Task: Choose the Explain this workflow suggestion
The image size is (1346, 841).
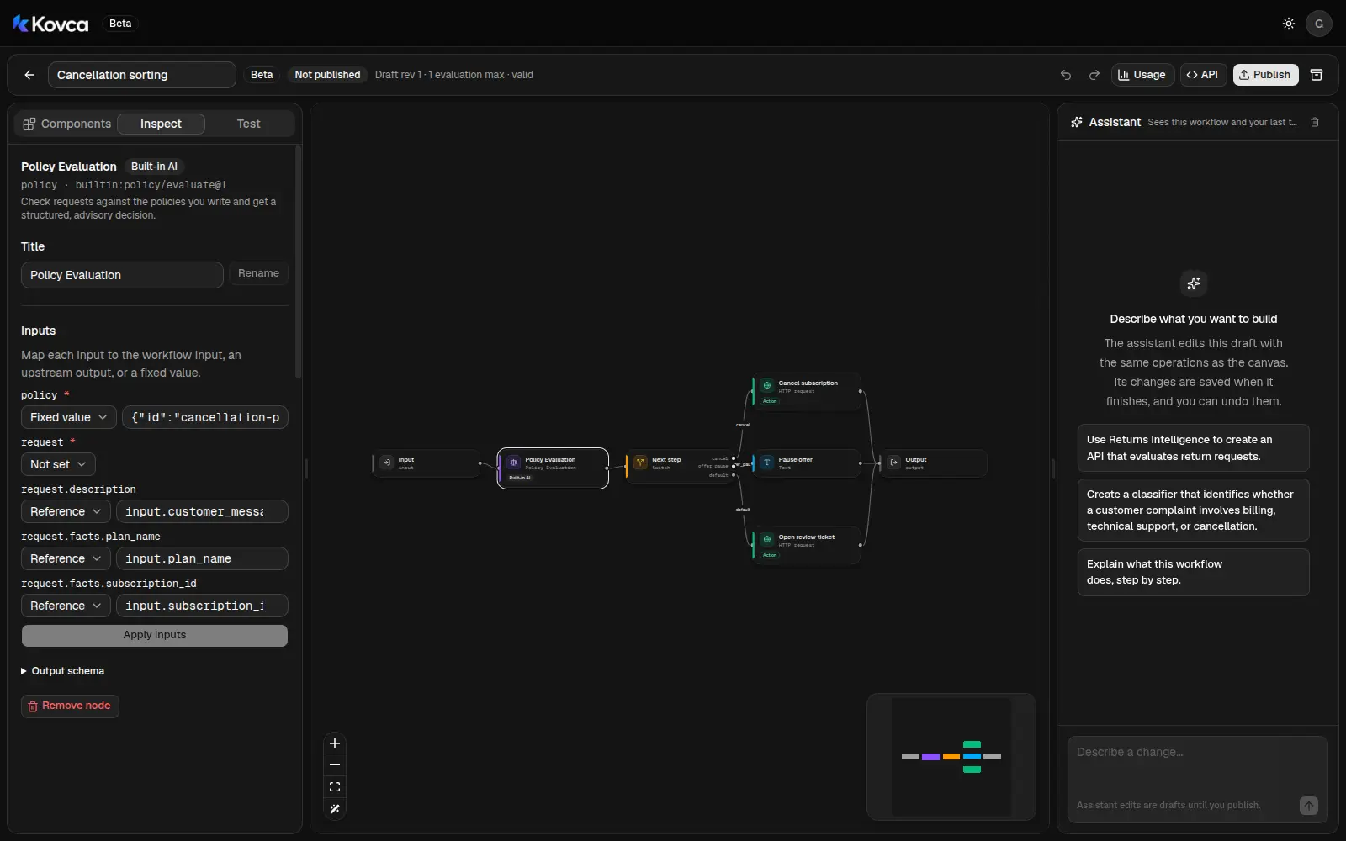Action: tap(1193, 572)
